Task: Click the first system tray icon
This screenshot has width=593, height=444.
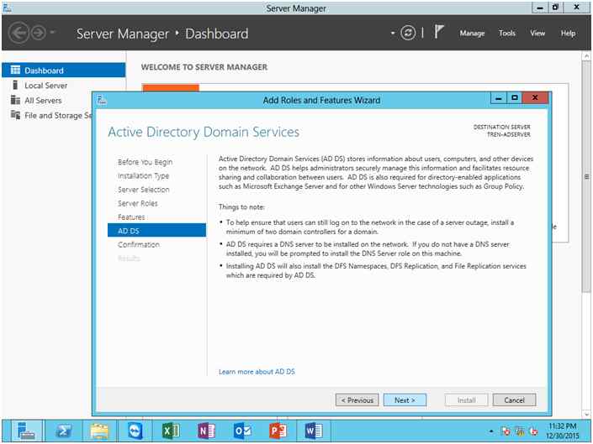Action: pos(506,431)
